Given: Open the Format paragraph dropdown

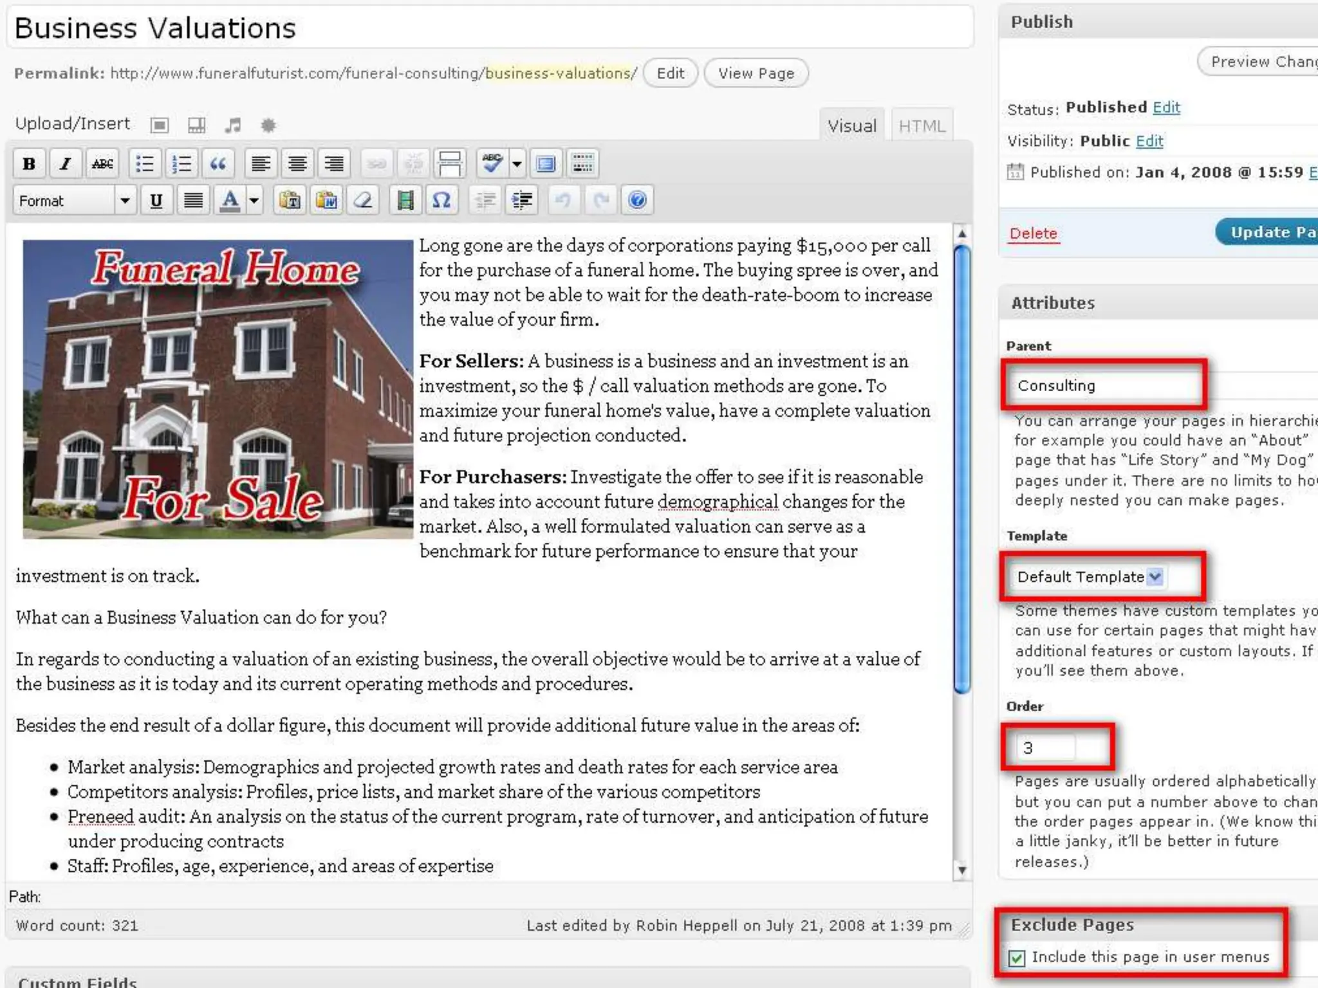Looking at the screenshot, I should (125, 201).
